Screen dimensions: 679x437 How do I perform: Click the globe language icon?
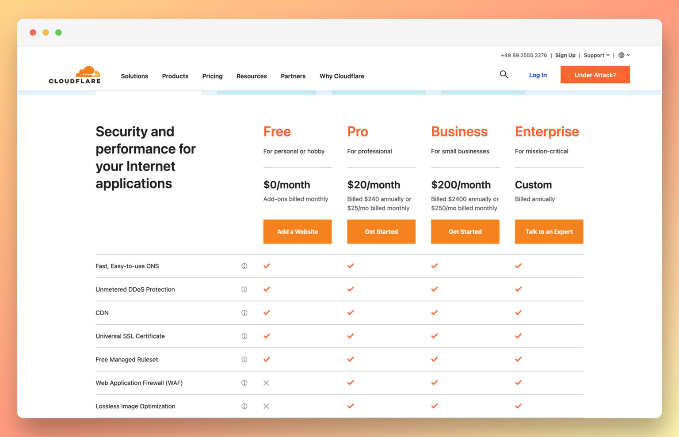point(622,55)
